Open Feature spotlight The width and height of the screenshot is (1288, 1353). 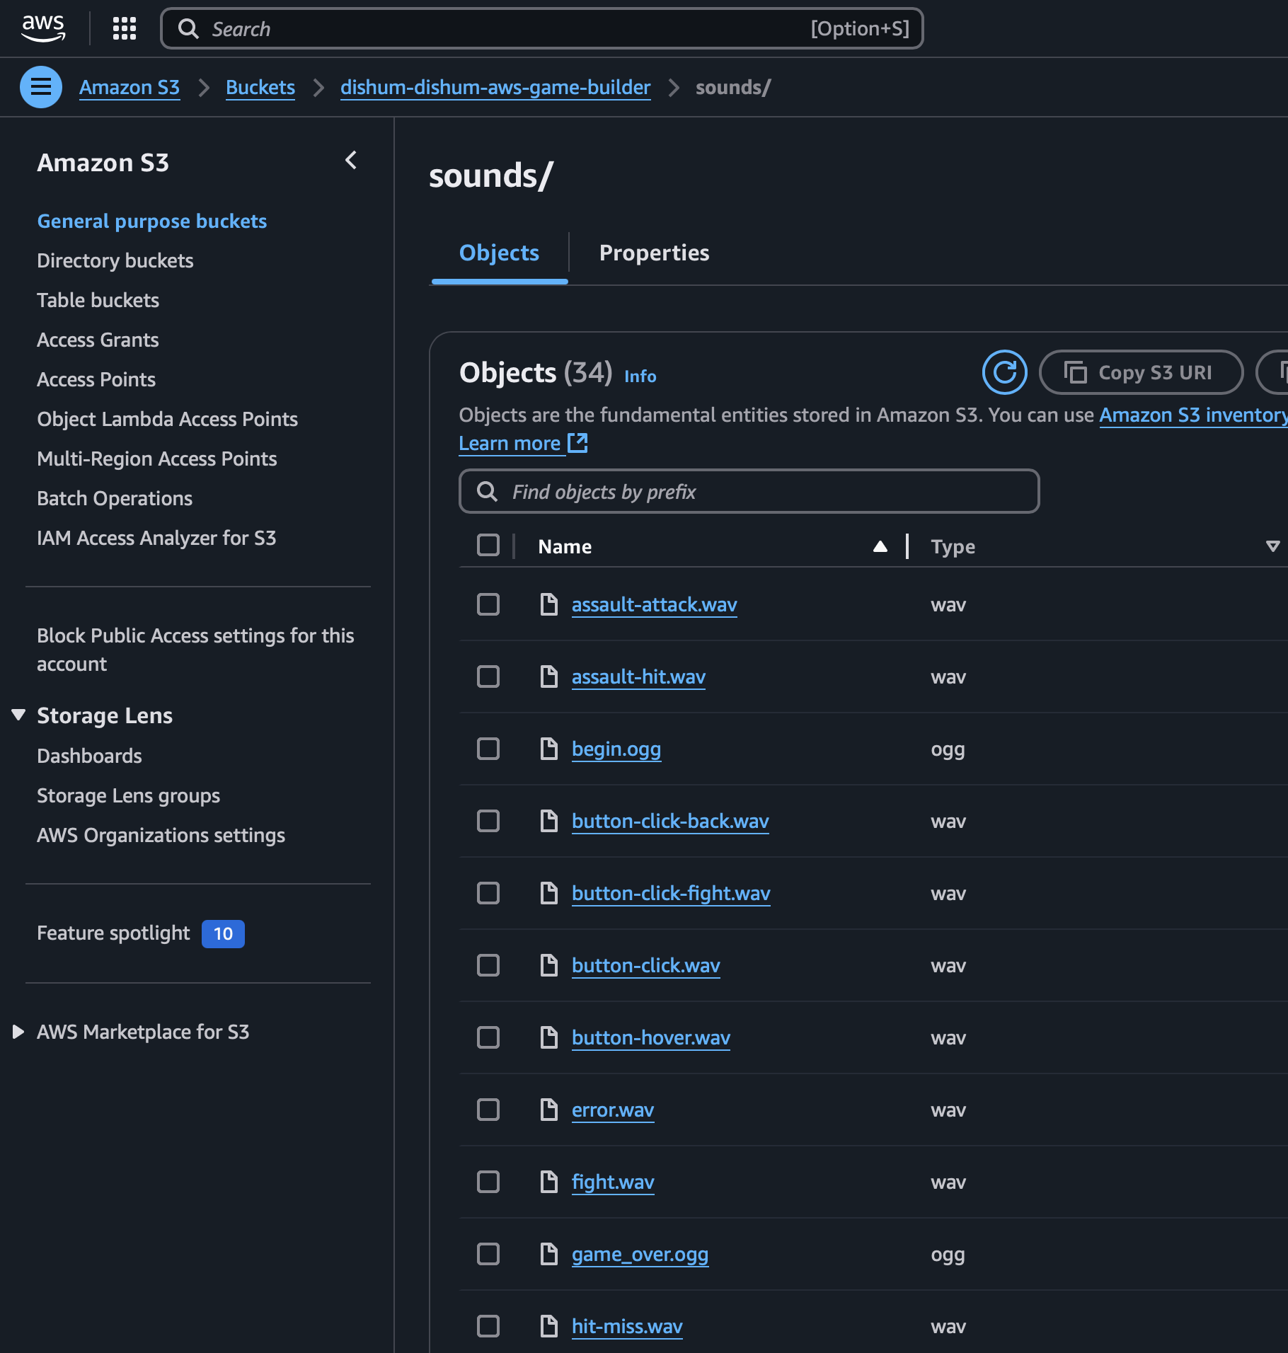click(x=113, y=933)
